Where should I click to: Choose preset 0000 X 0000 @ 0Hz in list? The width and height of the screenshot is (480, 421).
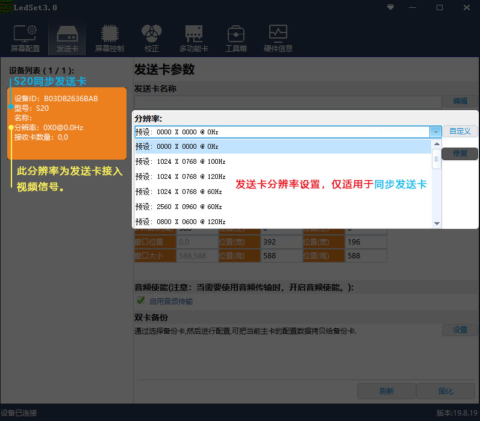pyautogui.click(x=283, y=146)
